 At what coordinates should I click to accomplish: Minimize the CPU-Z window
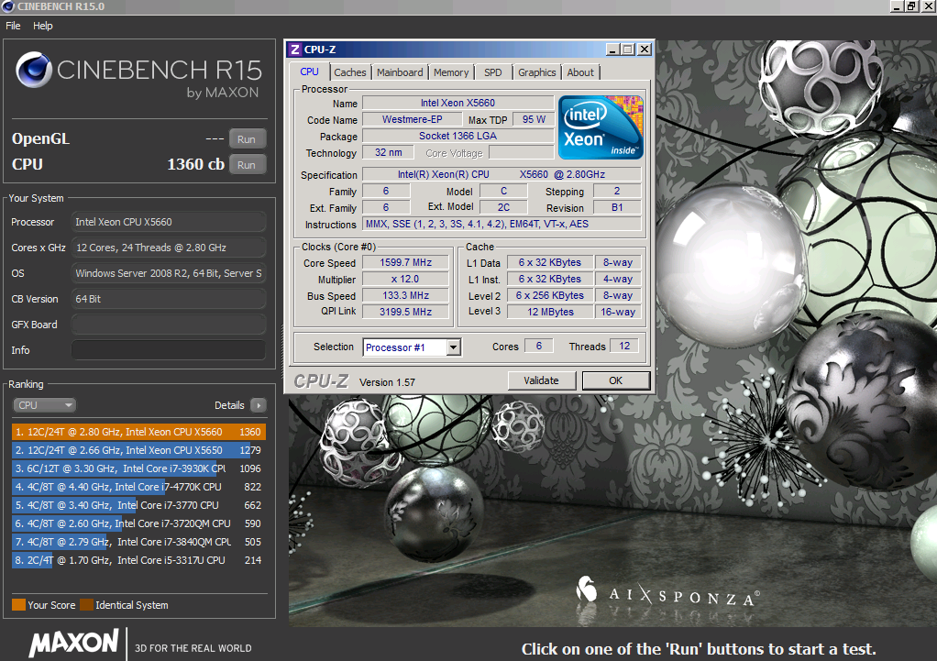[612, 50]
